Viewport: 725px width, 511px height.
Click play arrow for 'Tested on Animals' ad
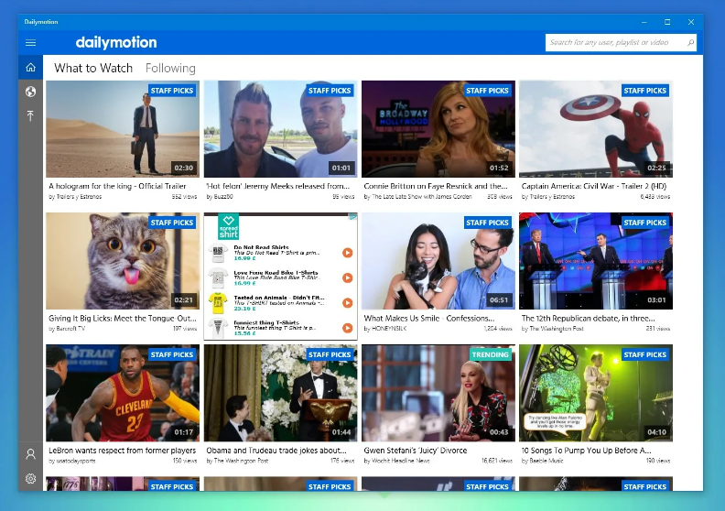click(x=347, y=302)
